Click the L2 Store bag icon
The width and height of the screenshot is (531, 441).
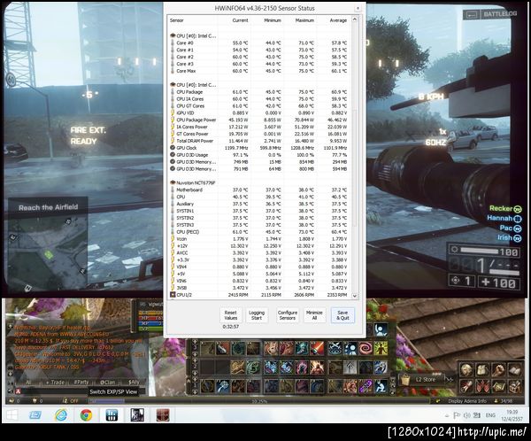(405, 380)
